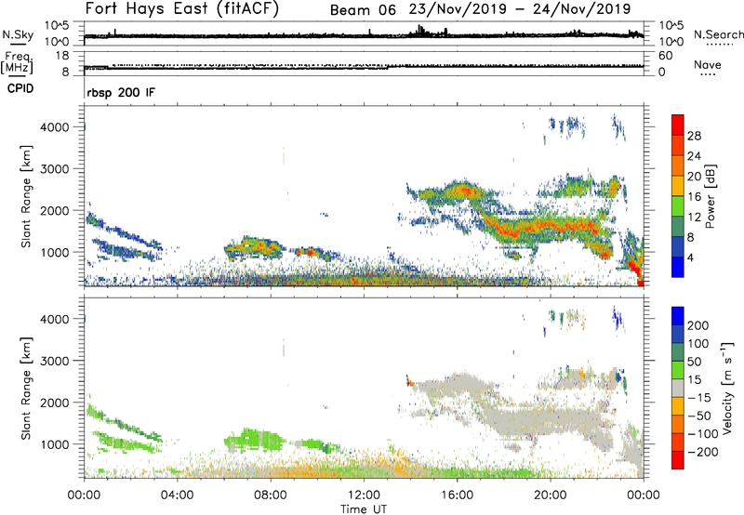This screenshot has height=515, width=744.
Task: Click the date range "23/Nov/2019 - 24/Nov/2019"
Action: (x=520, y=9)
